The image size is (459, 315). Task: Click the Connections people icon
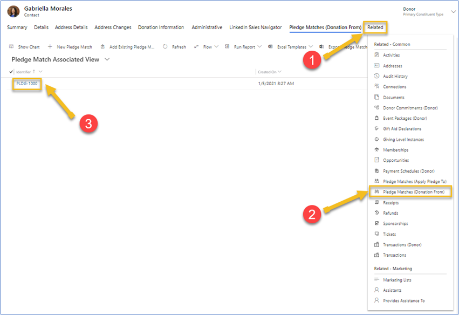click(376, 86)
